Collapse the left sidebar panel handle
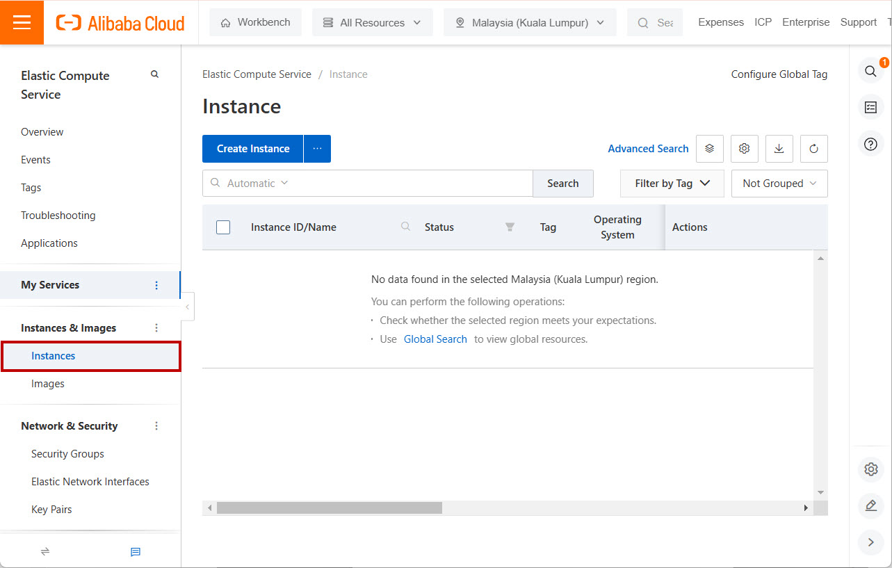 pos(187,307)
